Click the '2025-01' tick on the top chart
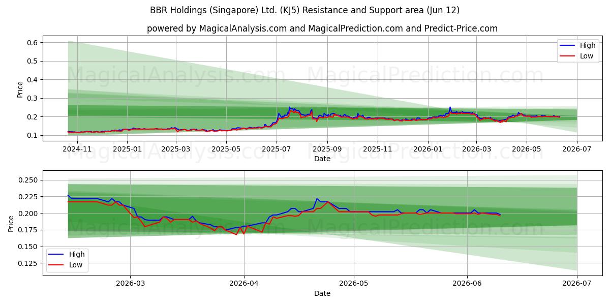The height and width of the screenshot is (305, 610). click(127, 149)
